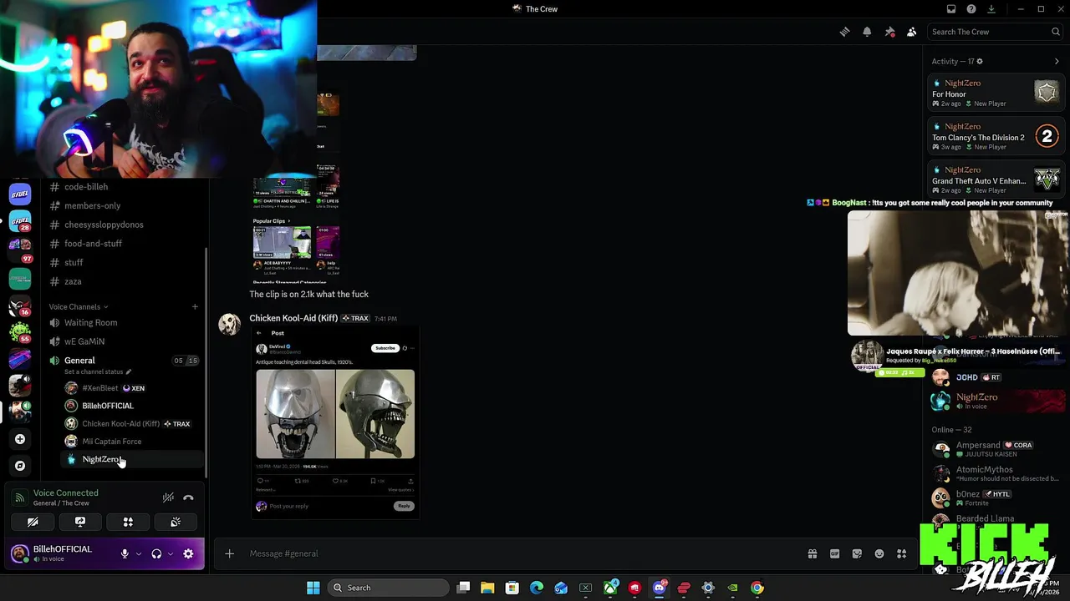Click plus attachment button in message bar
Viewport: 1070px width, 601px height.
point(229,553)
